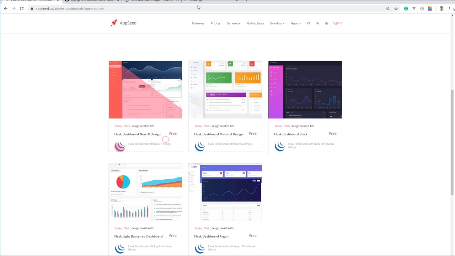Open the Flask Dashboard Black thumbnail
Screen dimensions: 455x256
pos(305,90)
